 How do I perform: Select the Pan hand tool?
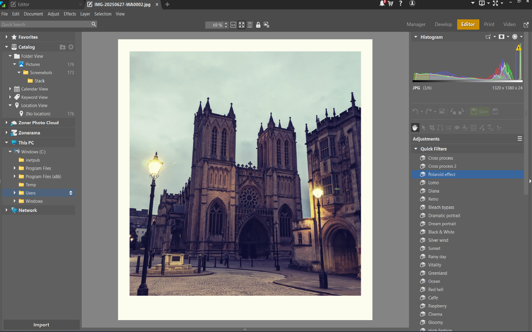[x=415, y=128]
